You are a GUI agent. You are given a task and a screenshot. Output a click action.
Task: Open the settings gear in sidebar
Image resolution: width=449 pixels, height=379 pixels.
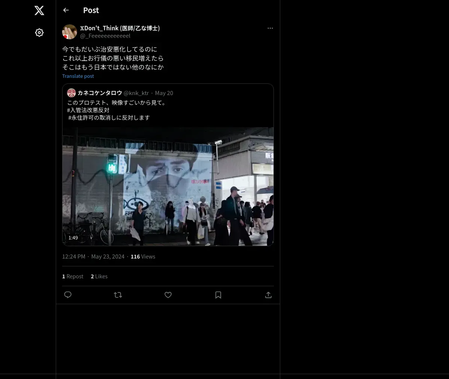click(39, 33)
